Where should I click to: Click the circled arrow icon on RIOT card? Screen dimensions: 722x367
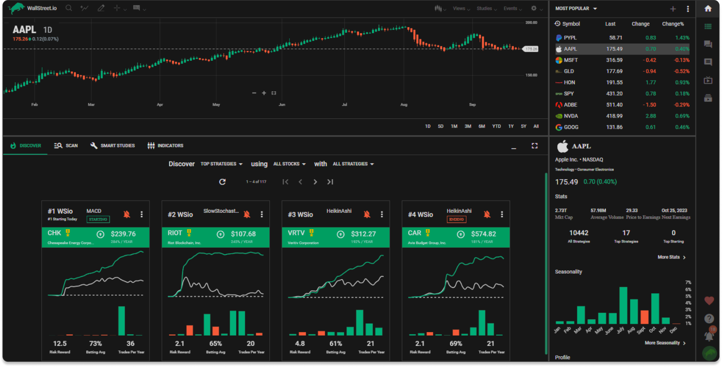click(221, 235)
